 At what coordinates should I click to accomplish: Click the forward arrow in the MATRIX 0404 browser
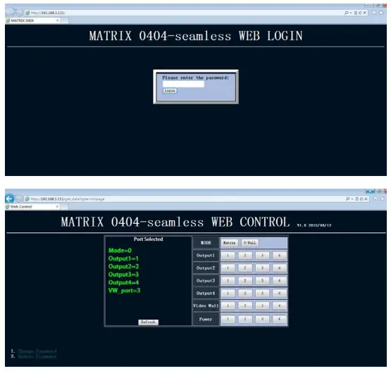[19, 13]
